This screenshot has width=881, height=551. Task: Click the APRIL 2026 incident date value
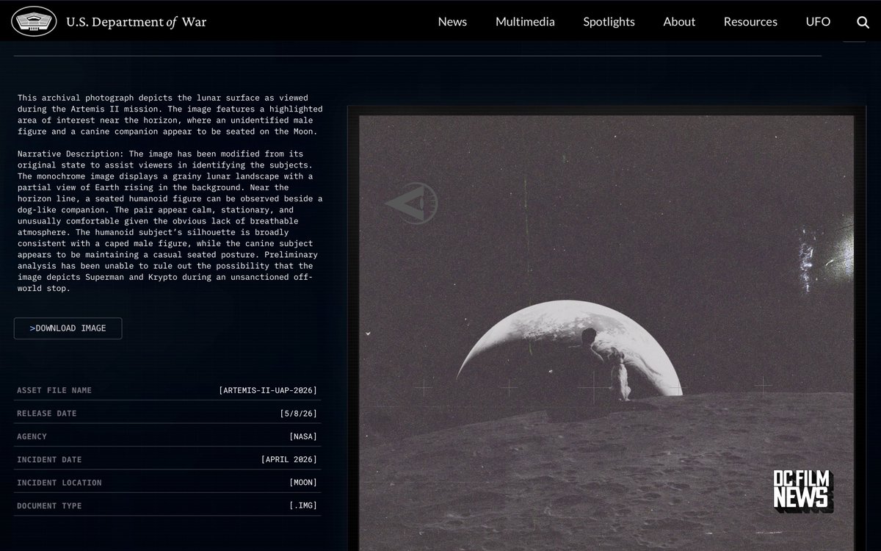pyautogui.click(x=289, y=459)
